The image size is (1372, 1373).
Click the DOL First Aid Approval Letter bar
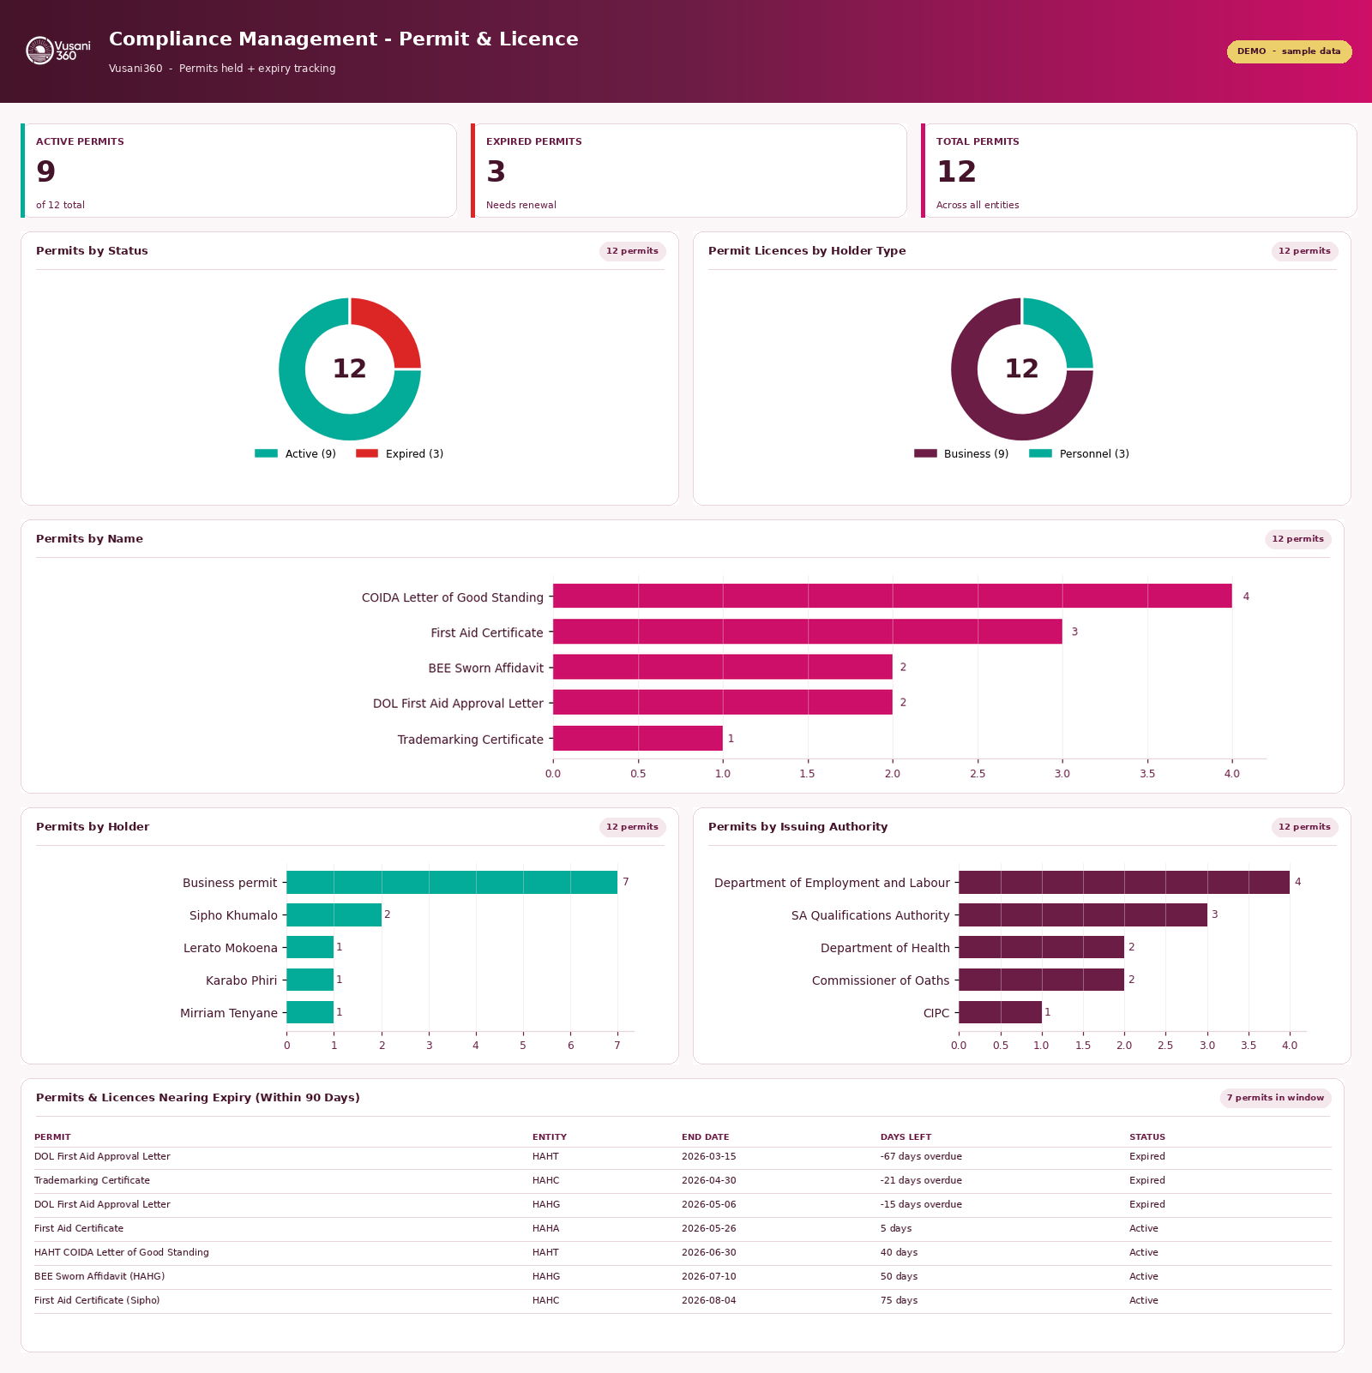point(723,702)
